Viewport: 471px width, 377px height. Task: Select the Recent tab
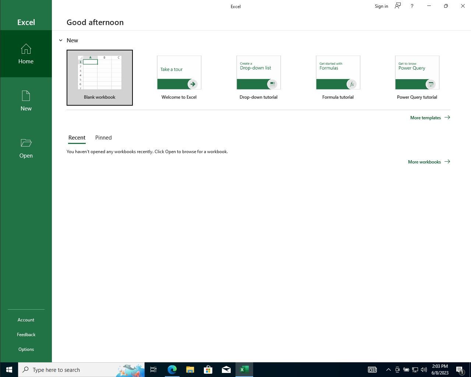[77, 138]
